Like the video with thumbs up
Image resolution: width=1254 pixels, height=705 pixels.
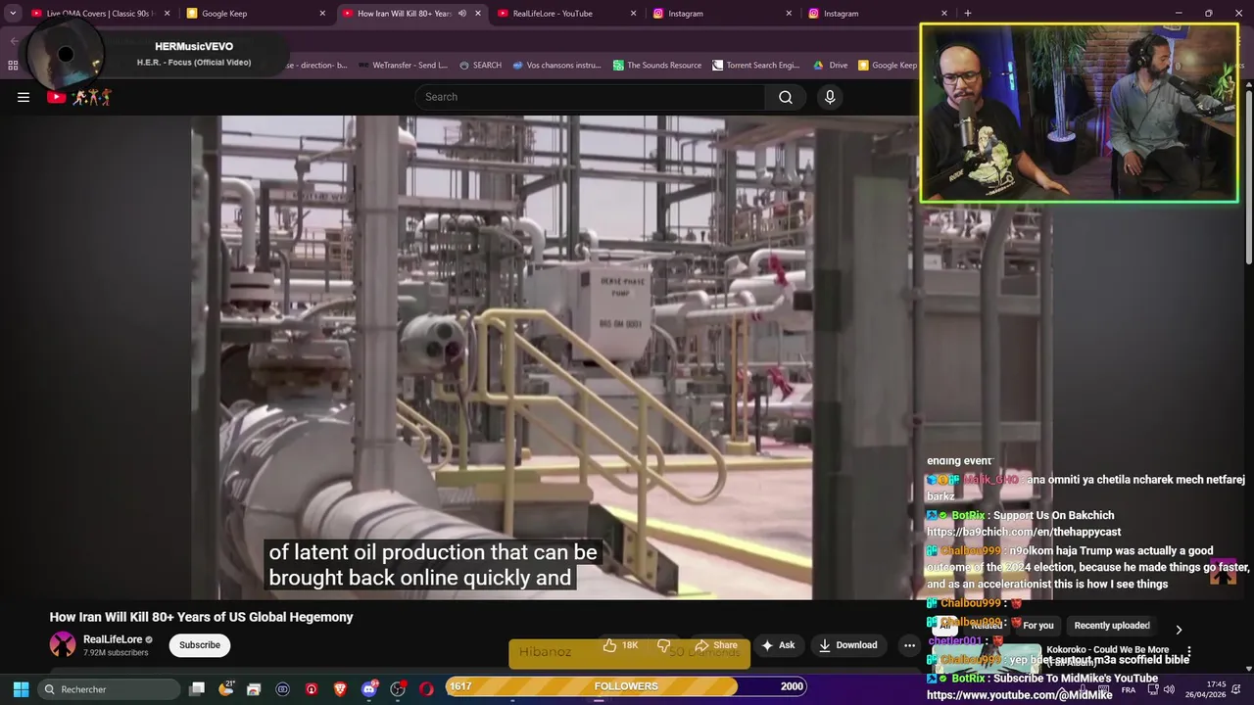[621, 645]
